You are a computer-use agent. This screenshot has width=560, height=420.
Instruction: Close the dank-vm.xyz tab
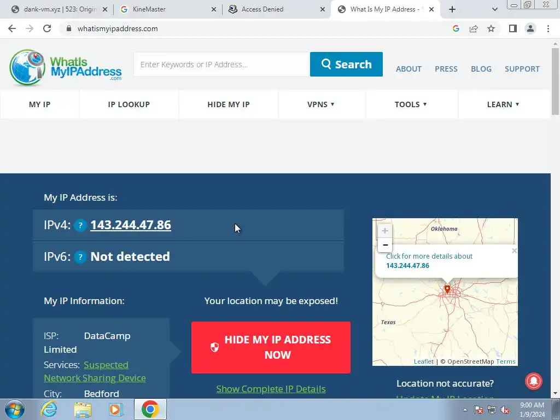105,9
